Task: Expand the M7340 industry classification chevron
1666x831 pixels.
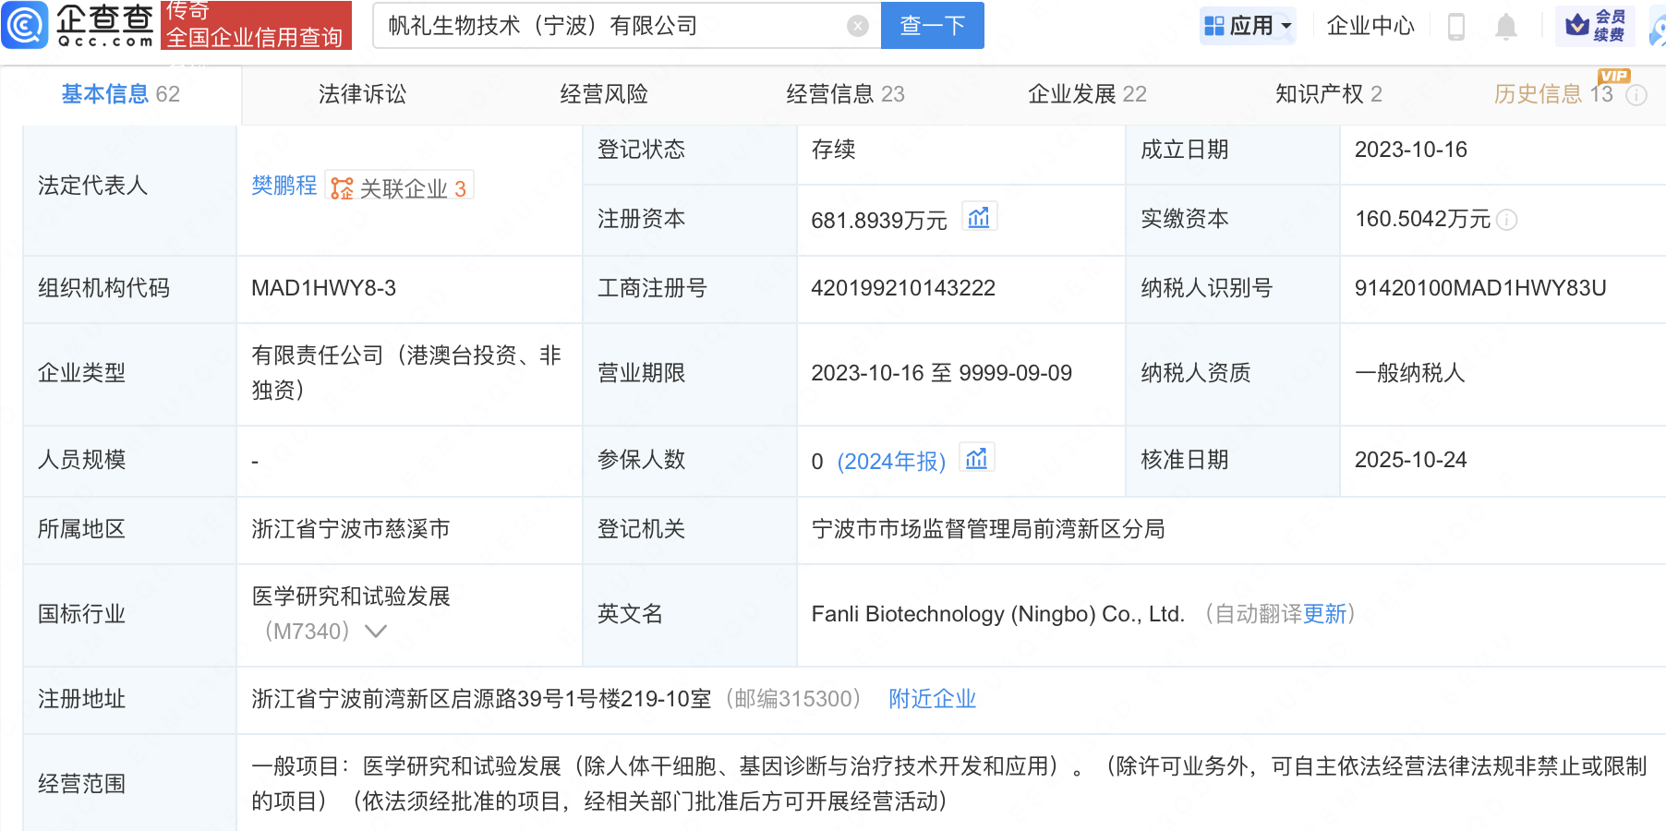Action: [x=377, y=631]
